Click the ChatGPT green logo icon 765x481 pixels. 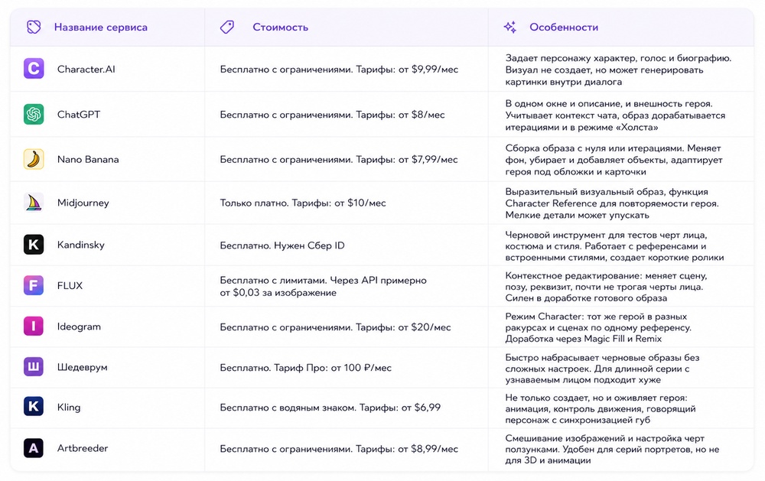click(34, 114)
